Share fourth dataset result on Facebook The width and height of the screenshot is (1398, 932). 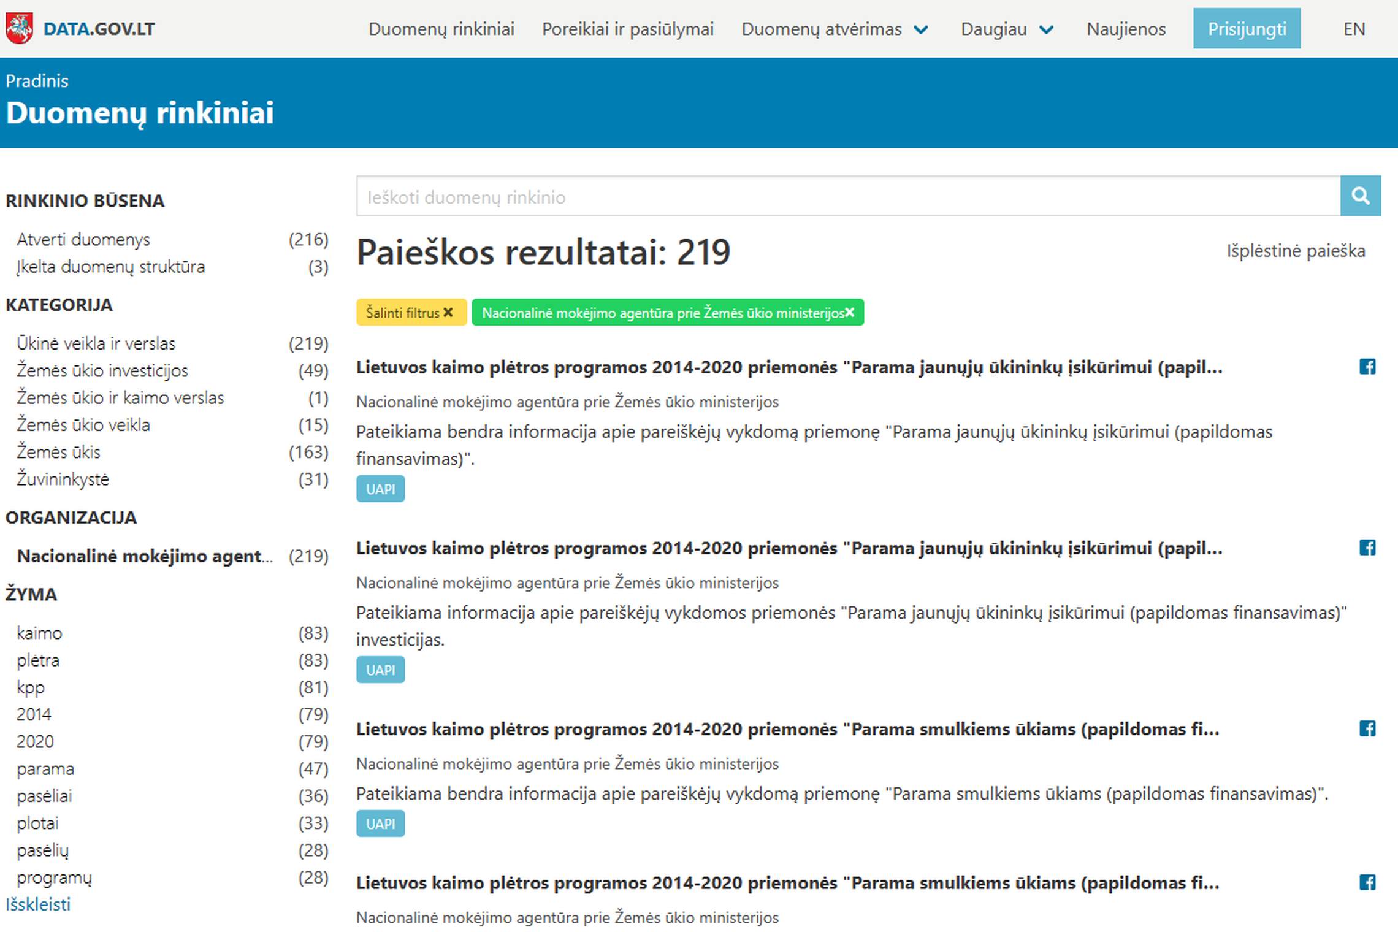[x=1367, y=882]
